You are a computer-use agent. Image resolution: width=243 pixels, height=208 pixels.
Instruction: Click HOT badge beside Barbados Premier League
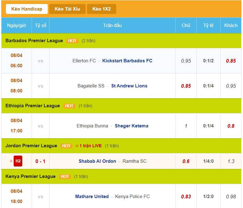72,41
